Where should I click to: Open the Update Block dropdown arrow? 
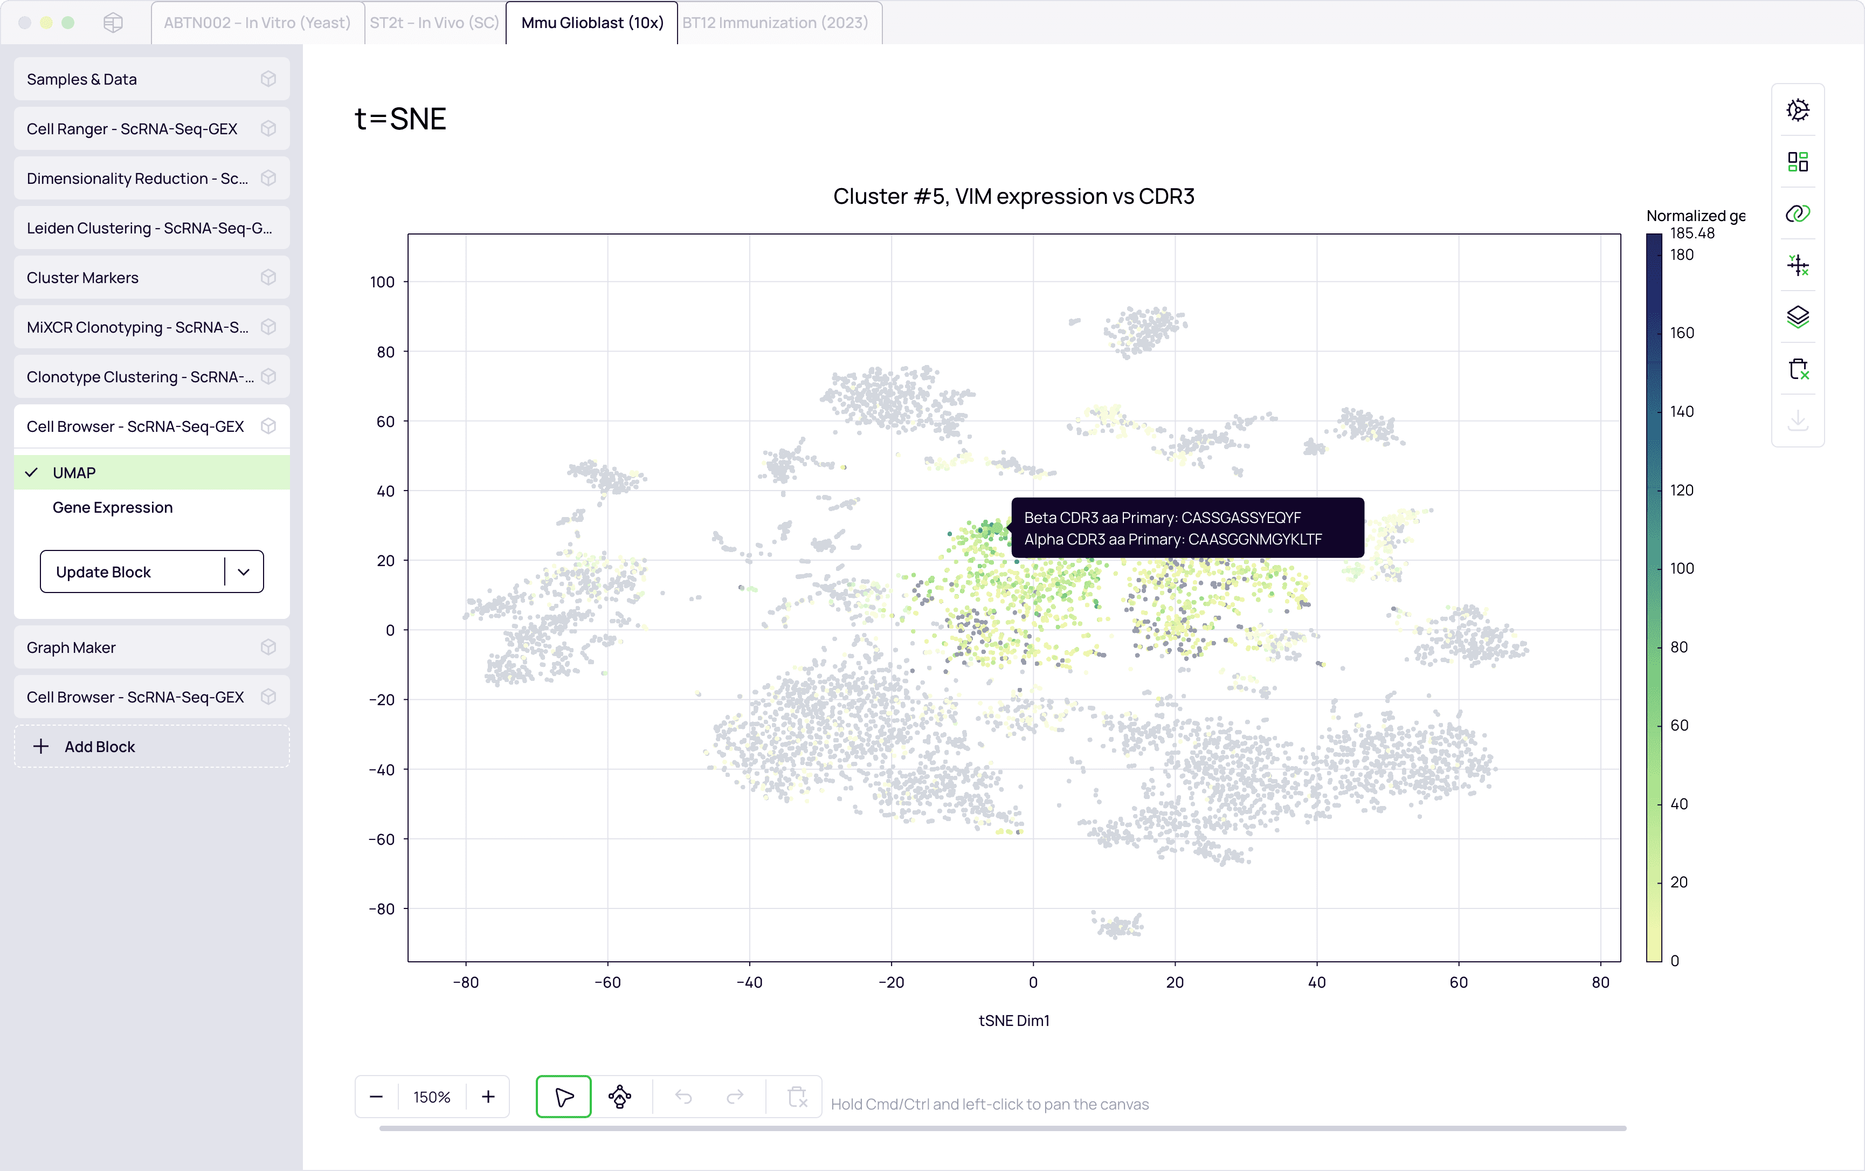coord(244,571)
